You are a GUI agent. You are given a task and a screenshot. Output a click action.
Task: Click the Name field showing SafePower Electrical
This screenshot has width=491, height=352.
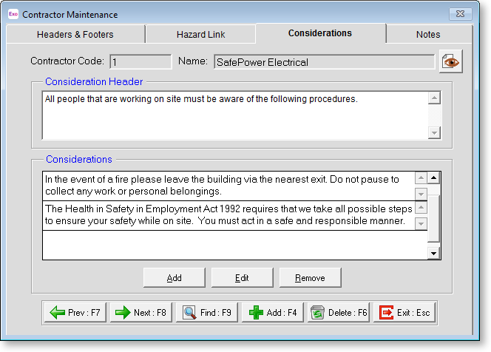coord(325,61)
